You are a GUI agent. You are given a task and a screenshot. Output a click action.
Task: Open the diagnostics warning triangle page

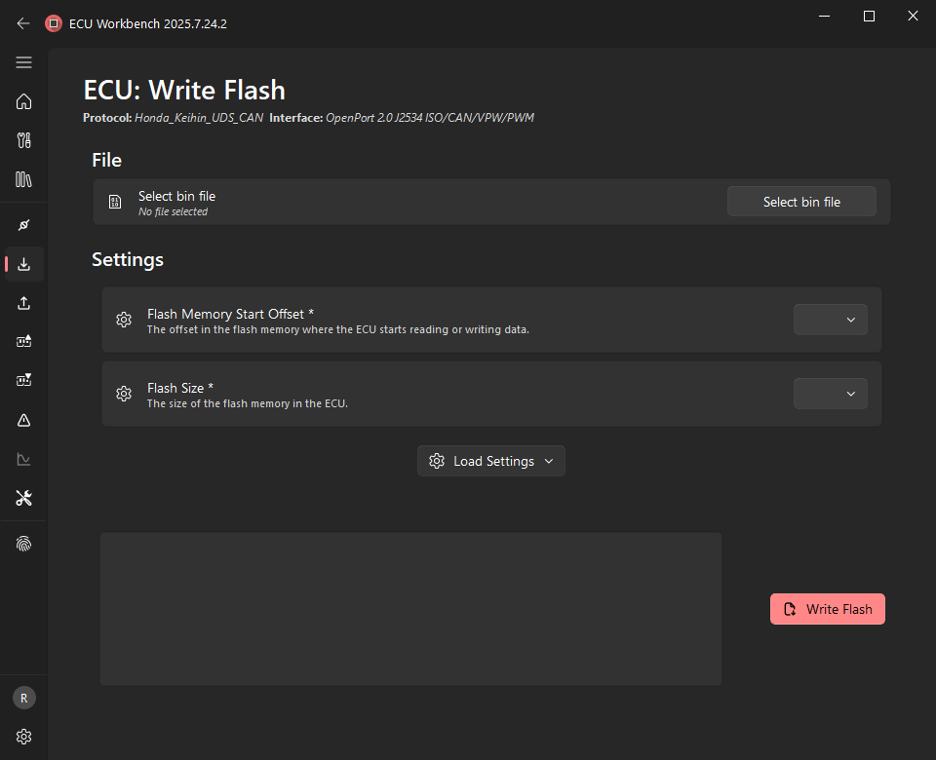(23, 420)
